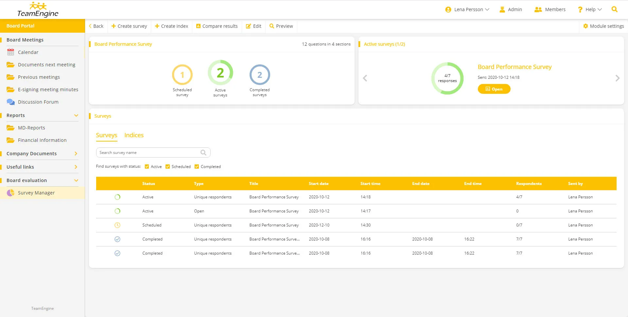Viewport: 628px width, 317px height.
Task: Click Compare results
Action: (x=217, y=26)
